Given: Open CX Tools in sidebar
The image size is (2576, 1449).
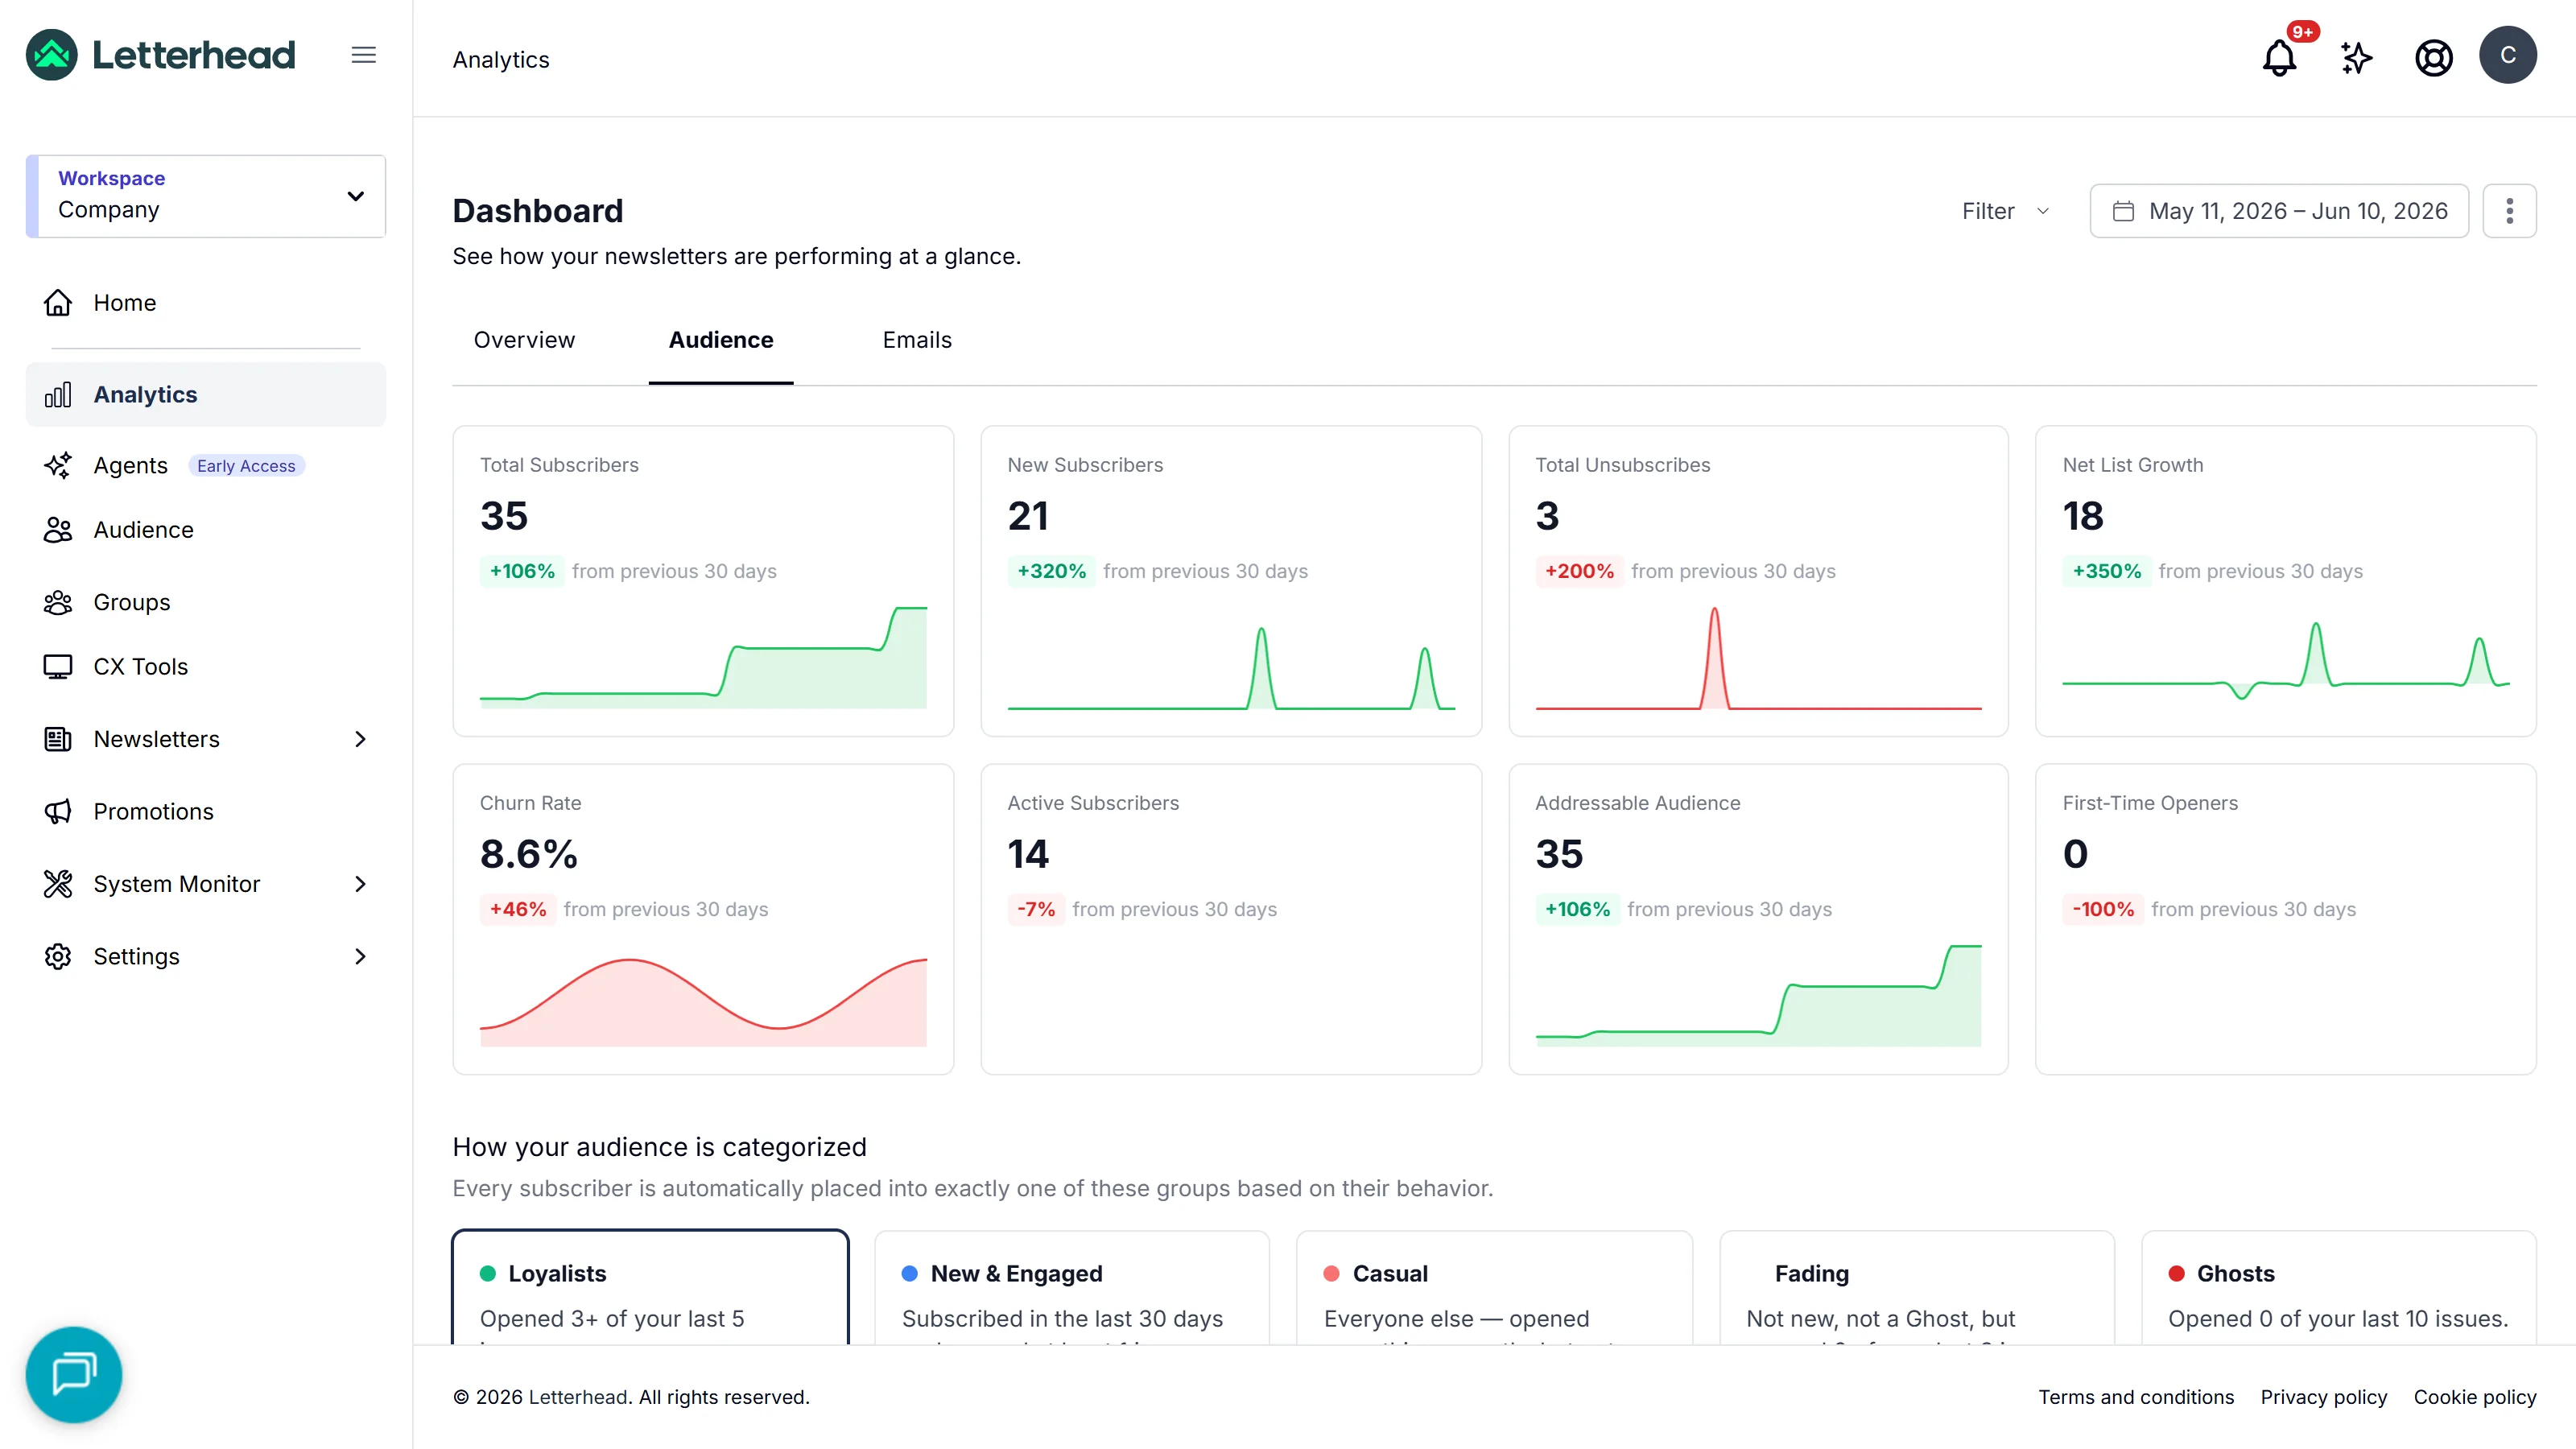Looking at the screenshot, I should click(x=206, y=666).
